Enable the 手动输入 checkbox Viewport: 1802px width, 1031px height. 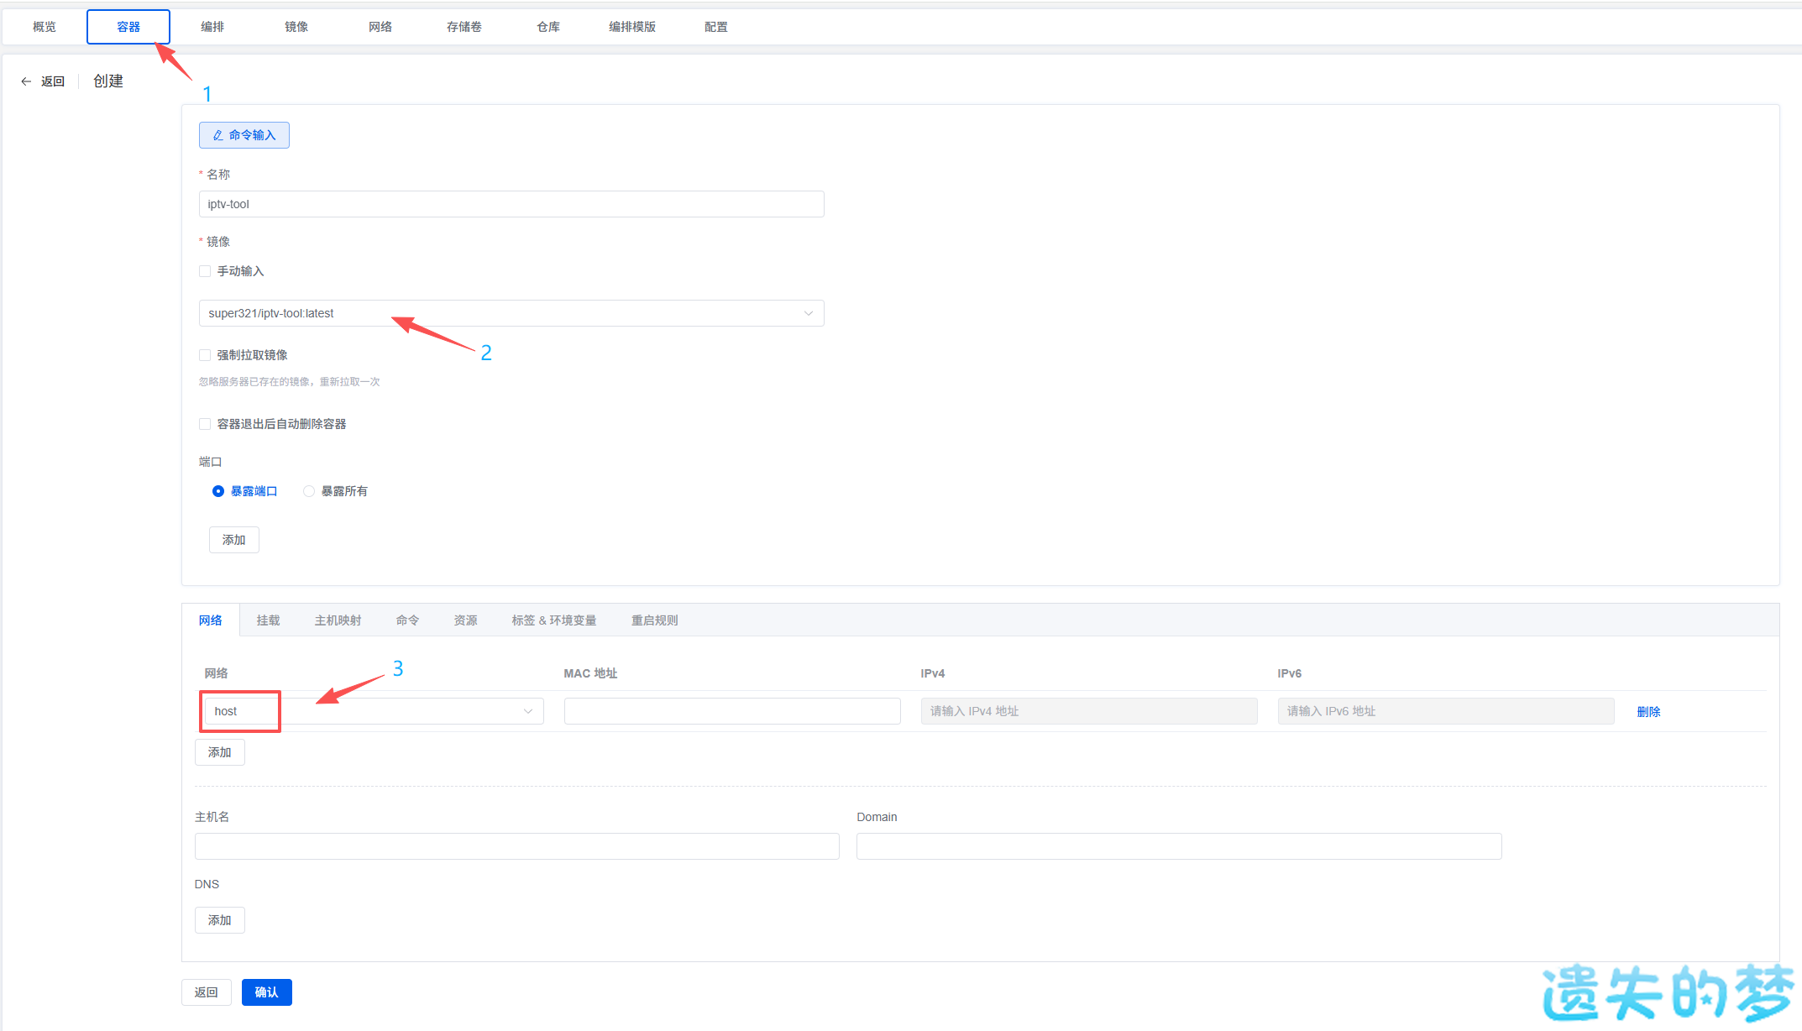tap(205, 271)
